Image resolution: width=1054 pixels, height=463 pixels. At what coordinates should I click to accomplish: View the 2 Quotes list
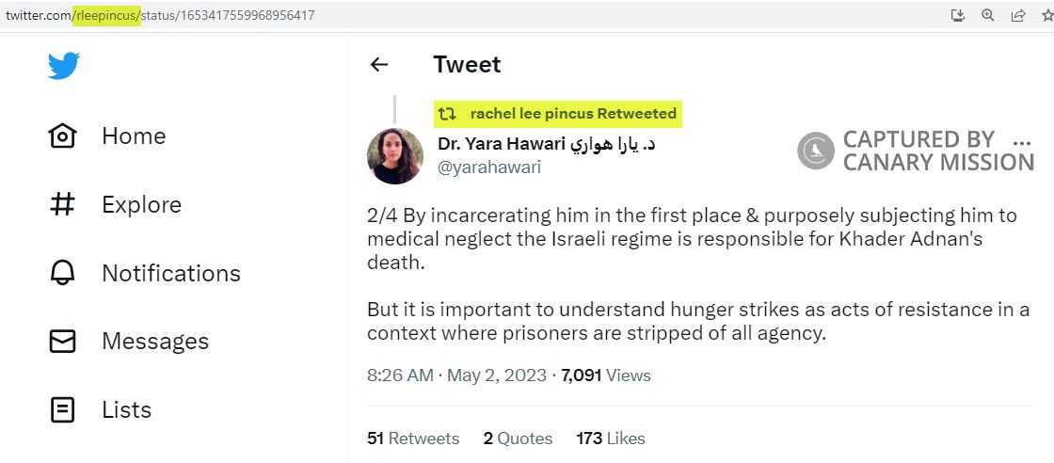(x=518, y=439)
